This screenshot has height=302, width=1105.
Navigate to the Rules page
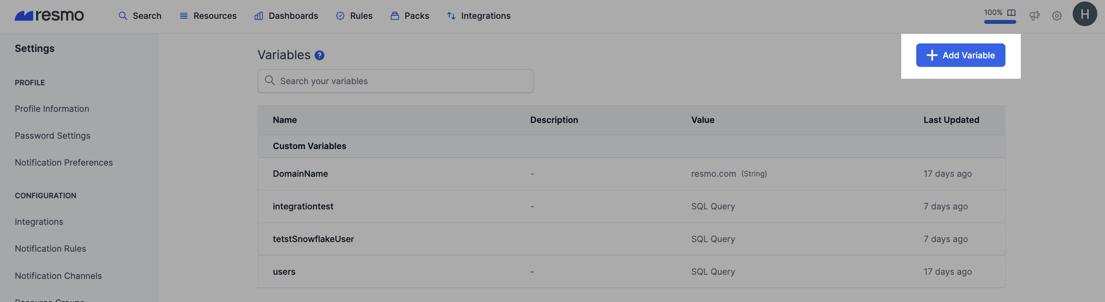[x=354, y=16]
